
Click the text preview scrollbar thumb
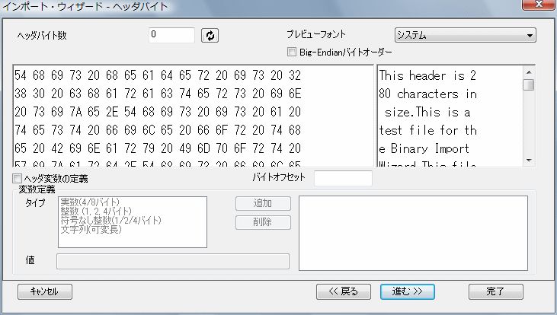[x=529, y=84]
